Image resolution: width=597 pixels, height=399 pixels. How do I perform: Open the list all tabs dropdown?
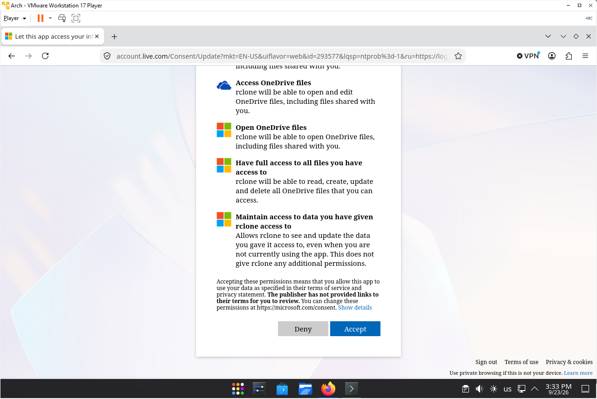548,36
